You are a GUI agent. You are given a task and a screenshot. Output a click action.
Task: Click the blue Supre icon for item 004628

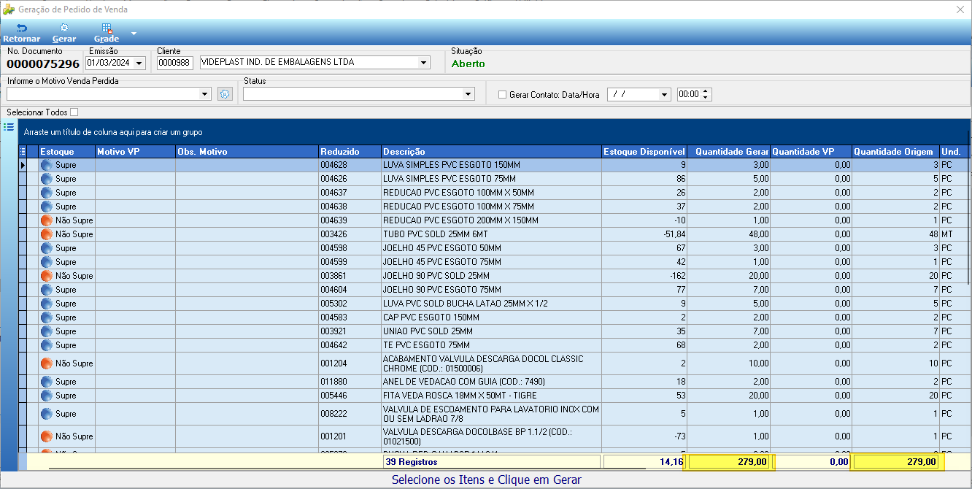47,165
